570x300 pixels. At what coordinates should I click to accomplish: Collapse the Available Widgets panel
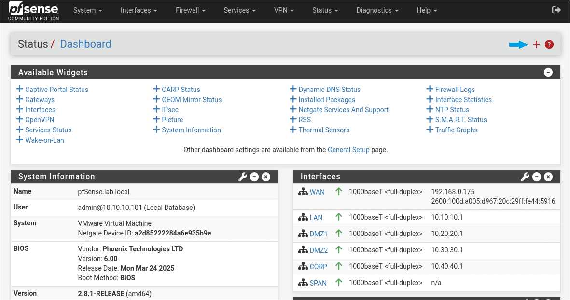pyautogui.click(x=548, y=72)
